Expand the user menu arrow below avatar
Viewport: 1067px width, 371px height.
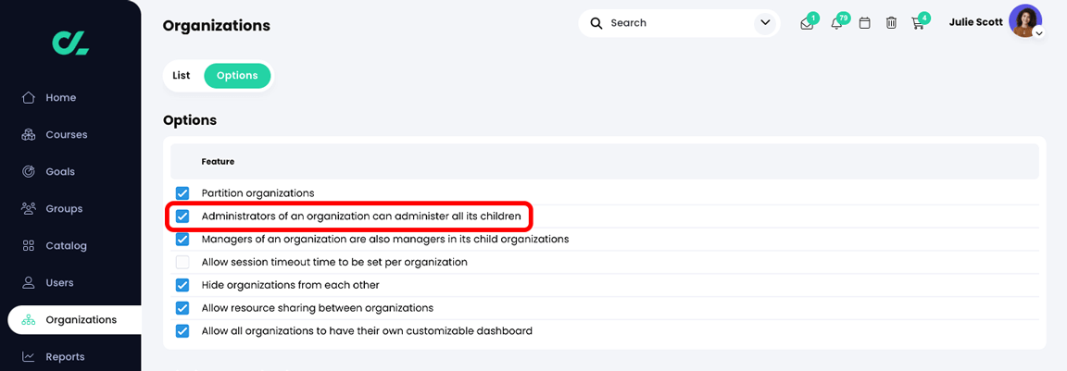[x=1038, y=33]
